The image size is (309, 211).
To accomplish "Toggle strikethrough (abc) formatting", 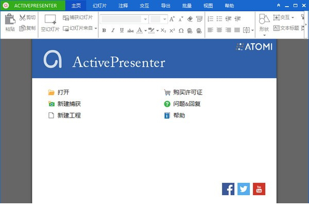I will point(130,30).
